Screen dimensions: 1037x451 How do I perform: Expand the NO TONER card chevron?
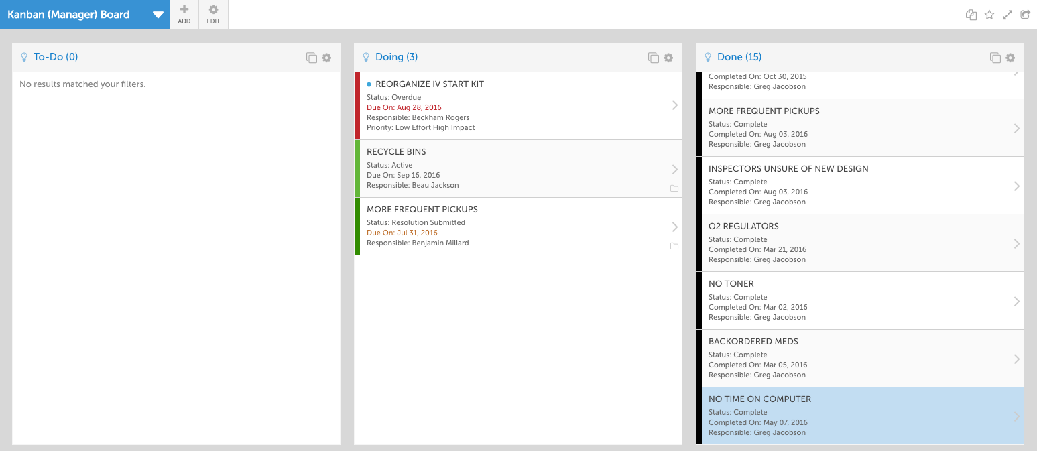click(1017, 300)
